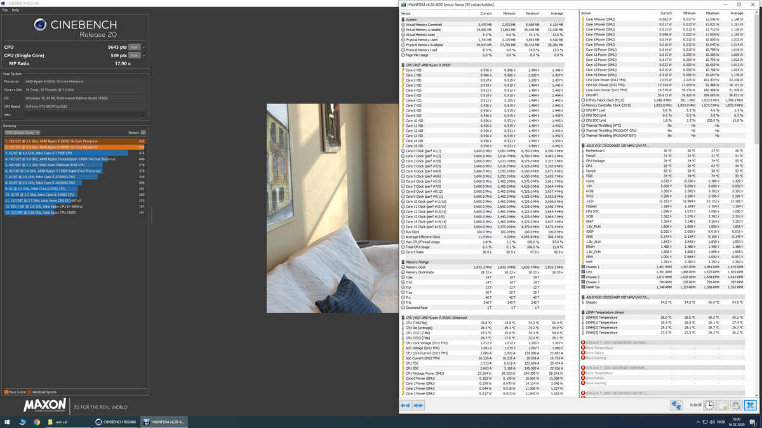The width and height of the screenshot is (762, 428).
Task: Click the HWiNFO expand columns left-right arrows button
Action: click(406, 405)
